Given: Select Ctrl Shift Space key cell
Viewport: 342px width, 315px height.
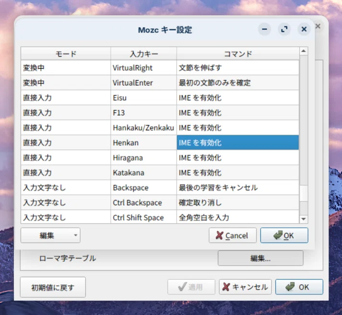Looking at the screenshot, I should (x=143, y=217).
